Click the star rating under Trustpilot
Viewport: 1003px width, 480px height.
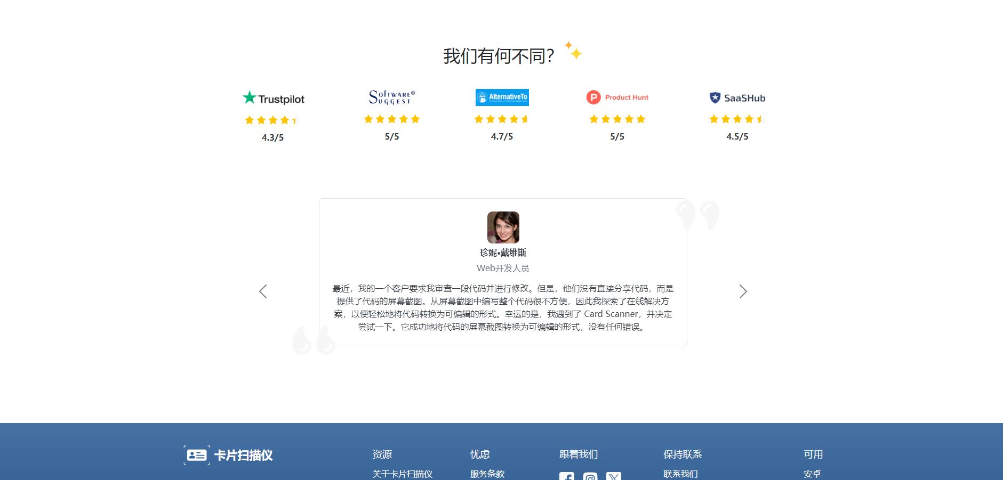(x=272, y=120)
